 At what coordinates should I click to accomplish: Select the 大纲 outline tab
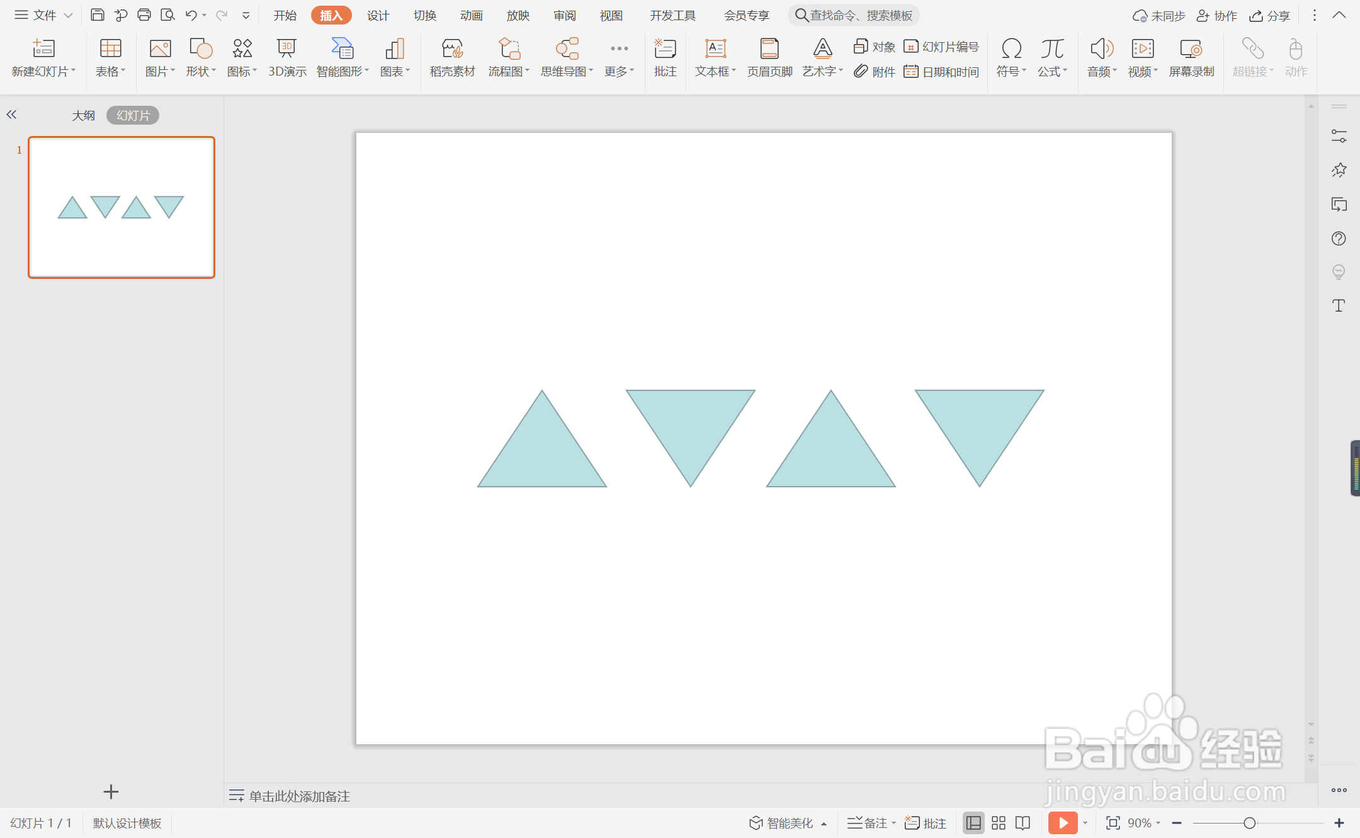point(83,115)
